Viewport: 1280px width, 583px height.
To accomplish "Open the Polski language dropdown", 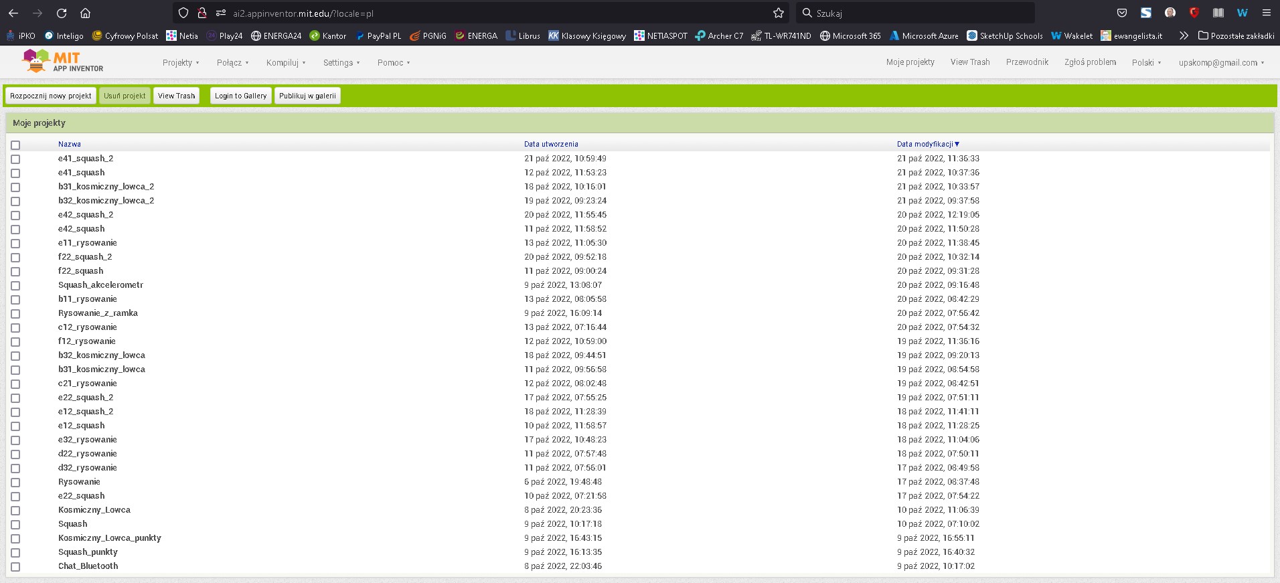I will point(1146,63).
